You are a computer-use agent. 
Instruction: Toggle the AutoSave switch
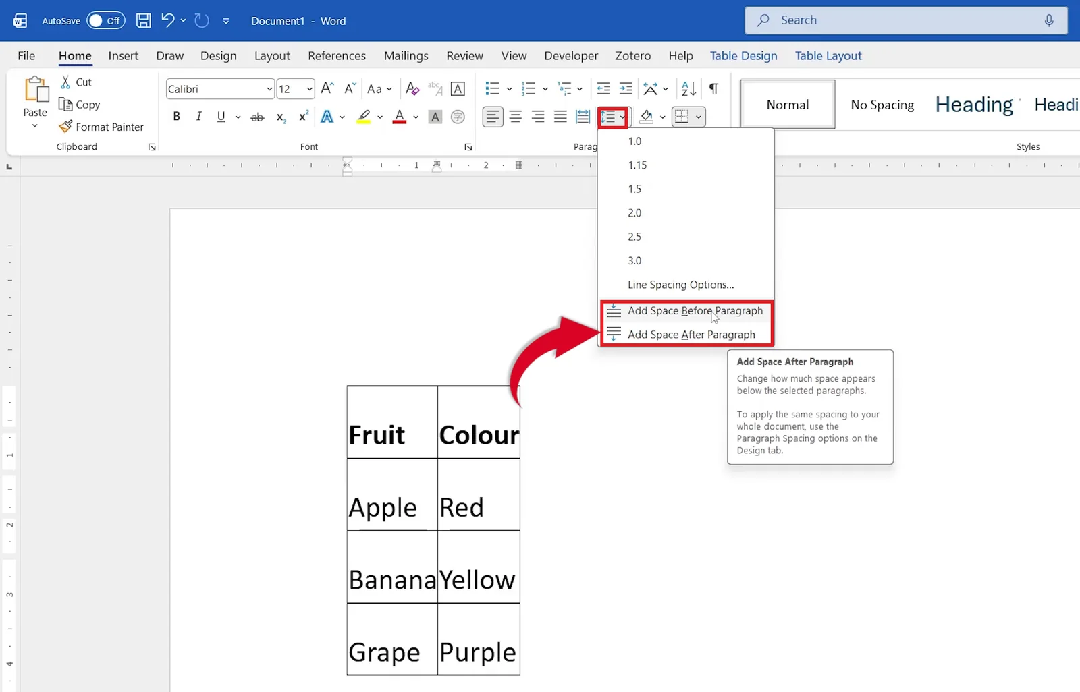[106, 20]
